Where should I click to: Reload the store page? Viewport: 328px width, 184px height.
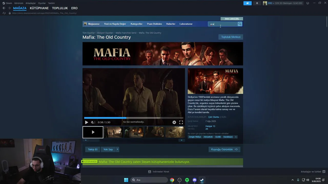click(4, 13)
